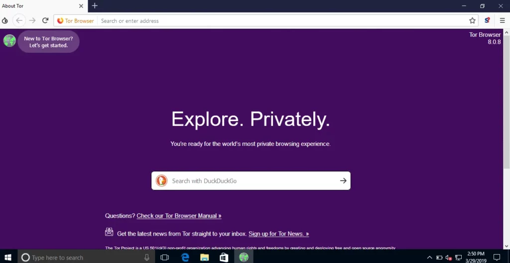
Task: Click the page scrollbar up arrow
Action: (x=507, y=32)
